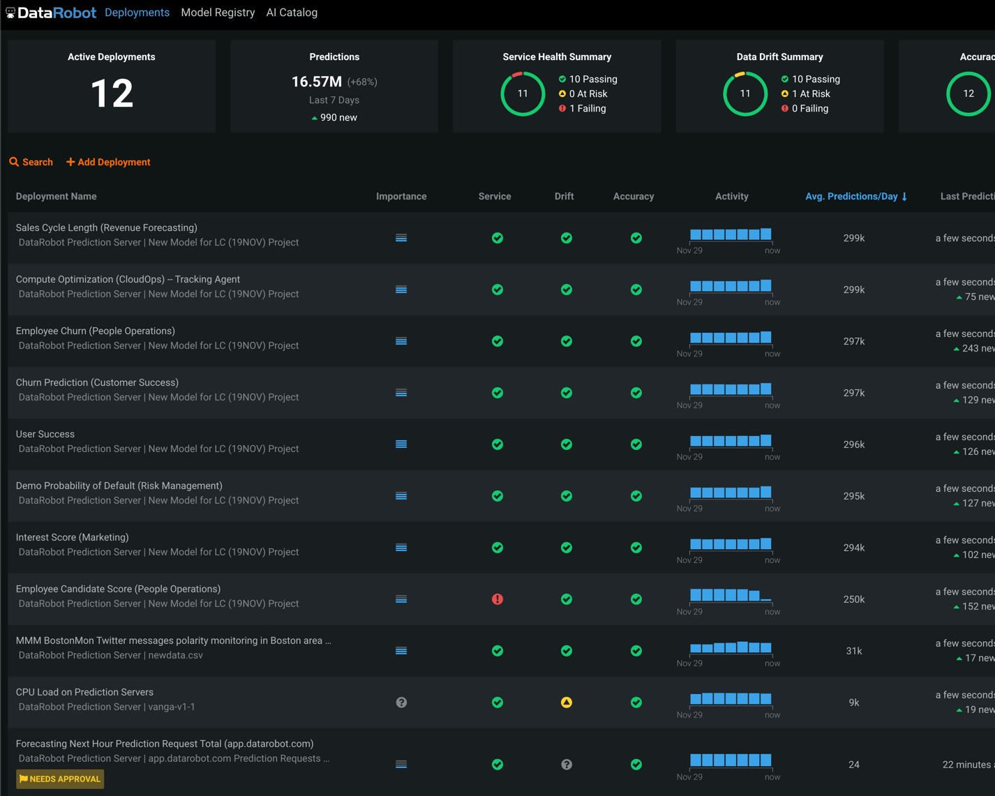Image resolution: width=995 pixels, height=796 pixels.
Task: Click the red failing Service icon for Employee Candidate Score
Action: [497, 599]
